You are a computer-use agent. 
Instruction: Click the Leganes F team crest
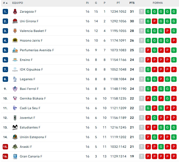point(15,79)
